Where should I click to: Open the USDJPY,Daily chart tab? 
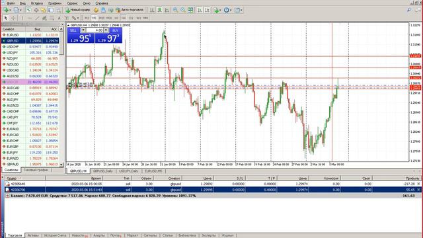[128, 171]
